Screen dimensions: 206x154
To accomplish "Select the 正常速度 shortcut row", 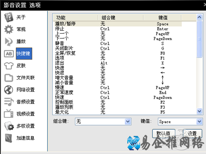I will pos(118,92).
